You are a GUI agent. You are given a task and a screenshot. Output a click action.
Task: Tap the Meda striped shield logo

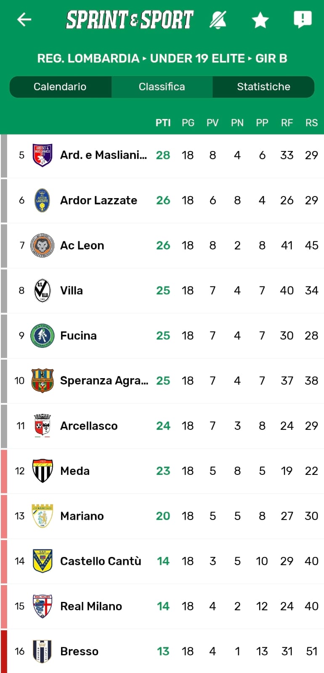click(x=42, y=471)
